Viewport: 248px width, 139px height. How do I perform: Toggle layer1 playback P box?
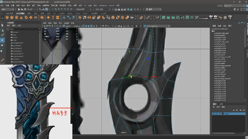pyautogui.click(x=216, y=113)
